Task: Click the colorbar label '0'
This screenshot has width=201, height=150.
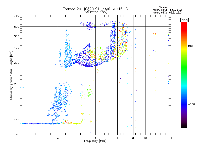Action: 188,75
